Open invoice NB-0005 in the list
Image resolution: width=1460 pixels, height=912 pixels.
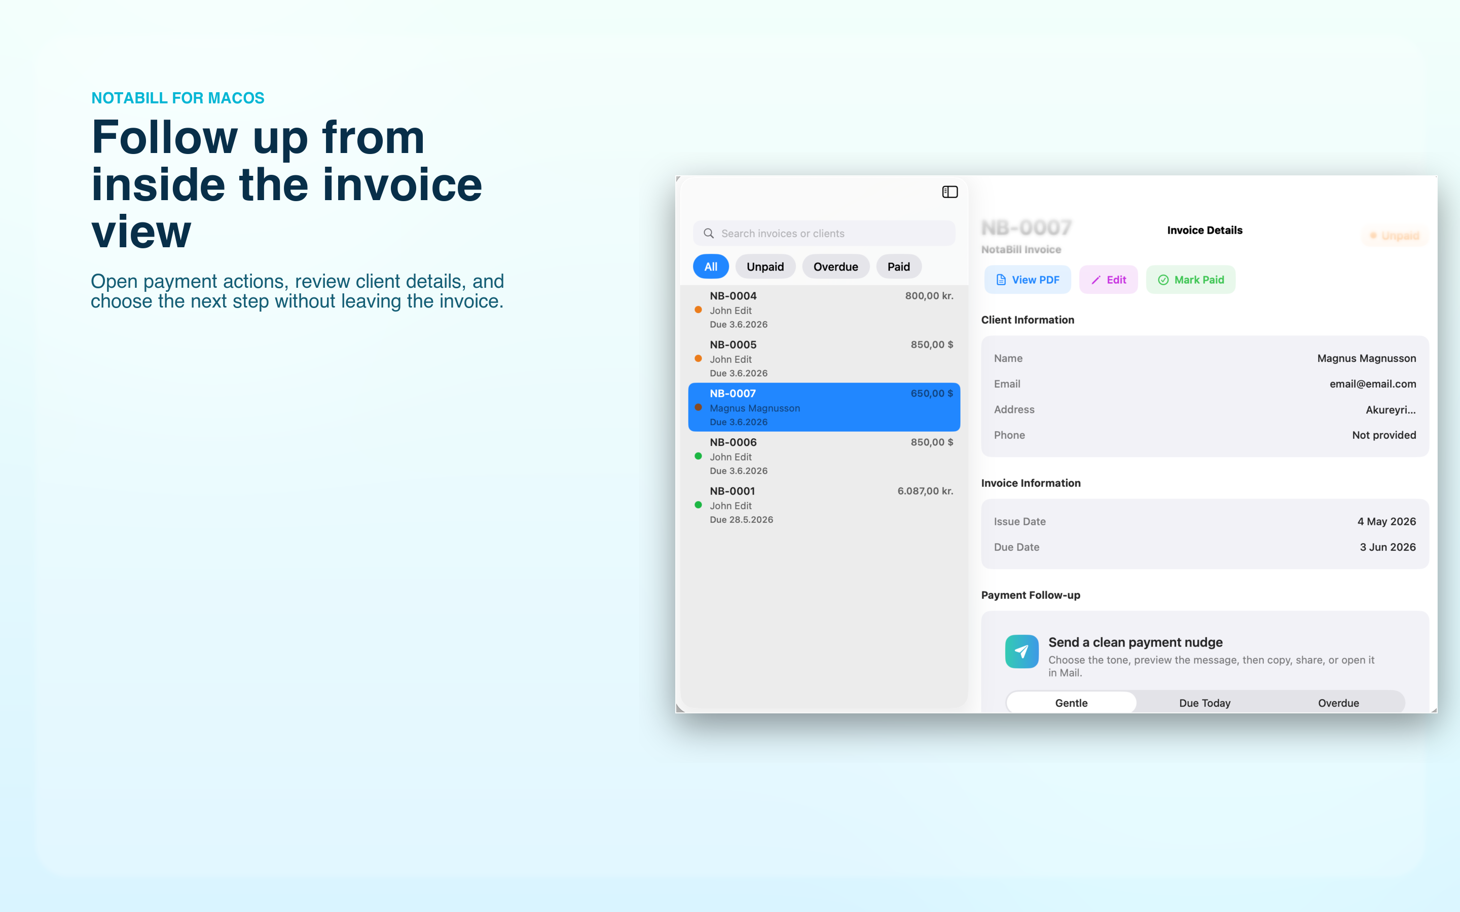pyautogui.click(x=824, y=358)
